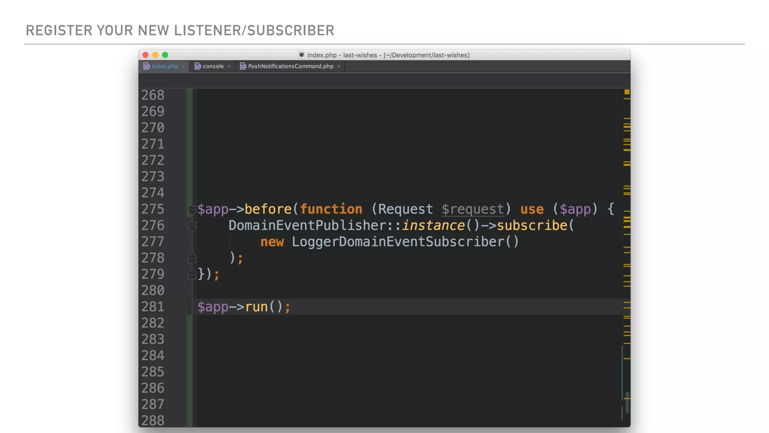Close the index.php tab
The height and width of the screenshot is (433, 769).
pos(184,66)
